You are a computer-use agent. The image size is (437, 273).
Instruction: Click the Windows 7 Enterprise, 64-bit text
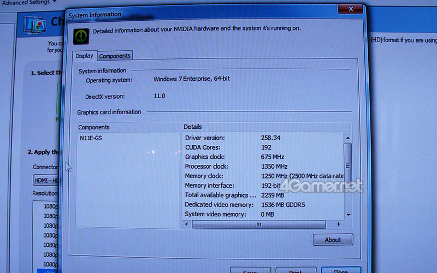point(192,79)
